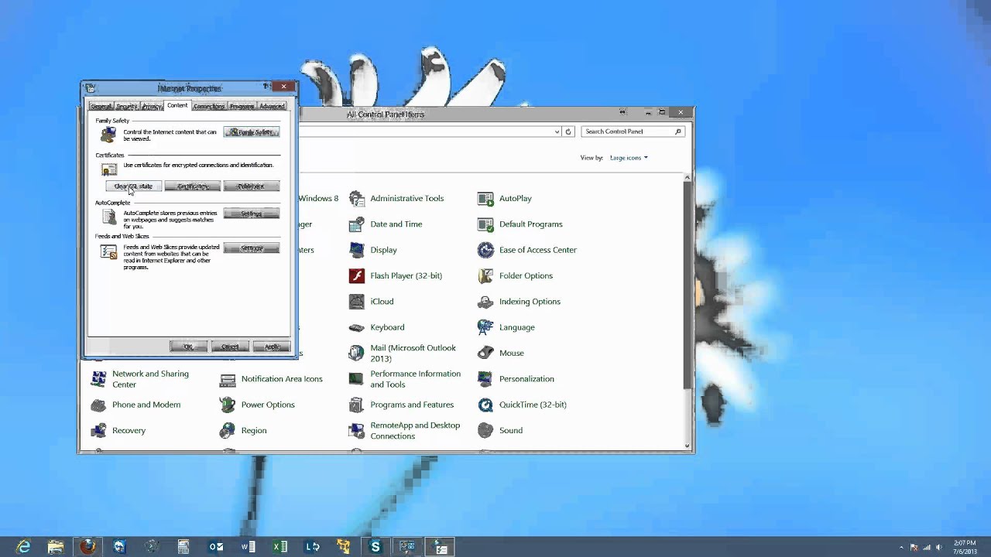Switch to Firefox on the taskbar
Viewport: 991px width, 557px height.
[87, 546]
